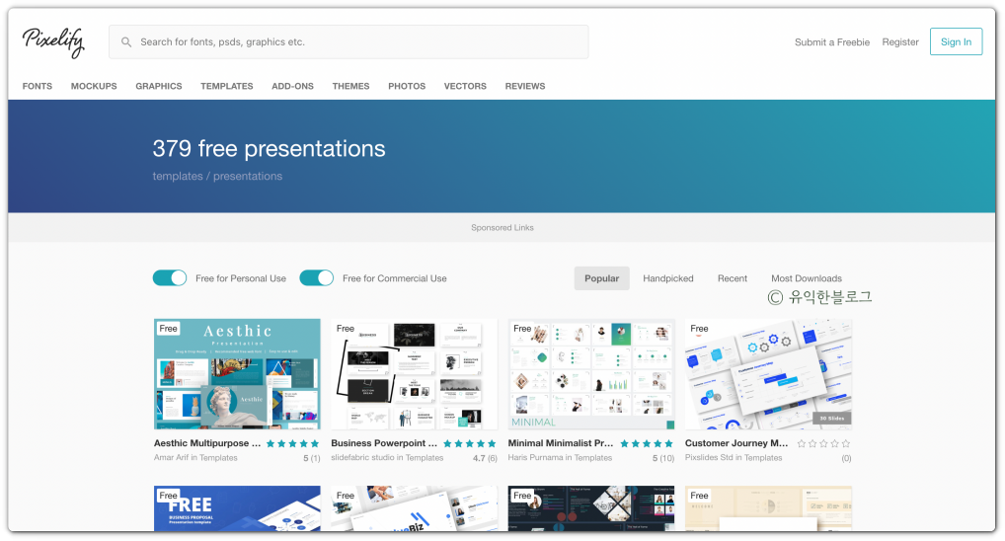Click the slidefabric studio author link
1005x541 pixels.
click(x=361, y=458)
